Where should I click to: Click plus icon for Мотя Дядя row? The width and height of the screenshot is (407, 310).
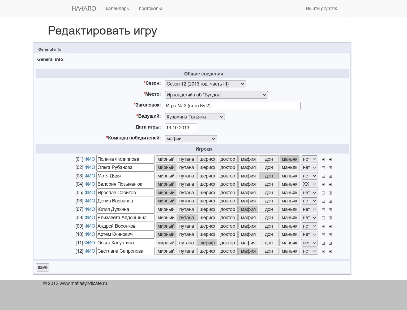[330, 176]
